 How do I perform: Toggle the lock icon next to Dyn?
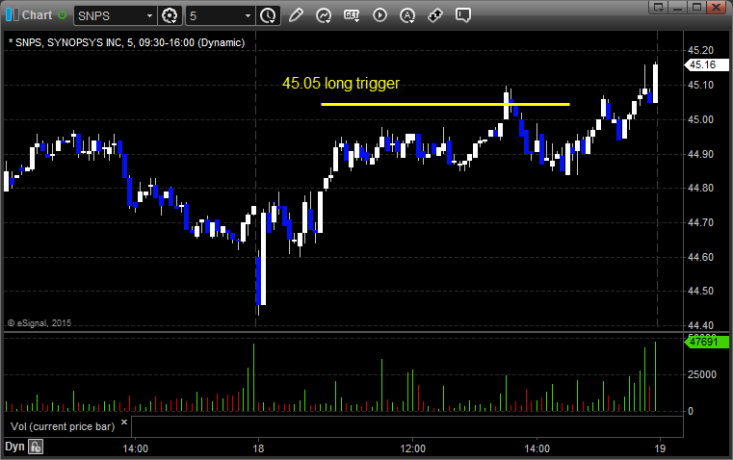[x=36, y=447]
